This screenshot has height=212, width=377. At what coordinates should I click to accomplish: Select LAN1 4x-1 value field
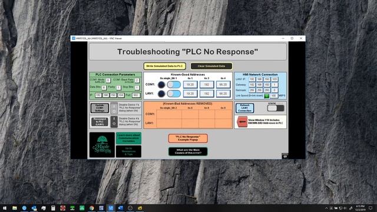[x=190, y=94]
